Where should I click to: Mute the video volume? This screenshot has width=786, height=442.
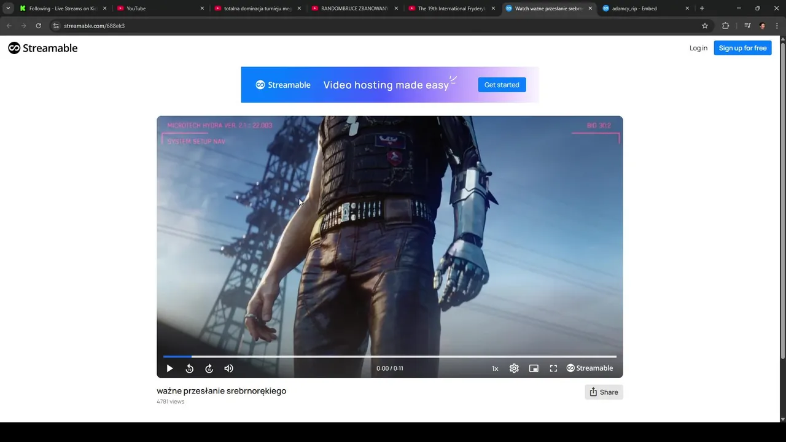[x=229, y=368]
